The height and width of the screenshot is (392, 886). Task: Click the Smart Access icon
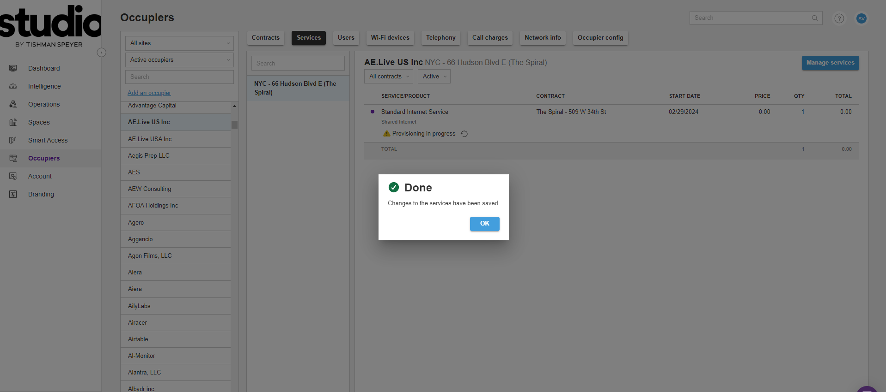coord(13,140)
